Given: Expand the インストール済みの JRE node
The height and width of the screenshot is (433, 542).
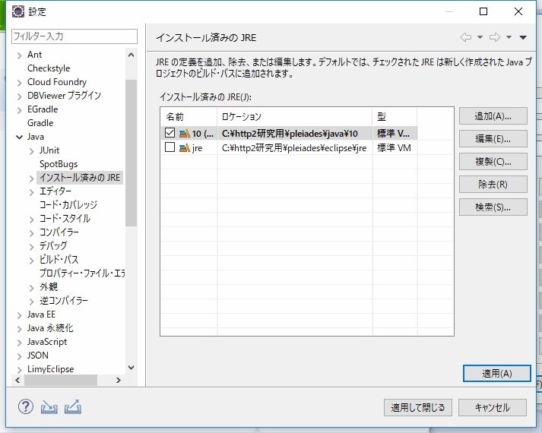Looking at the screenshot, I should [31, 179].
